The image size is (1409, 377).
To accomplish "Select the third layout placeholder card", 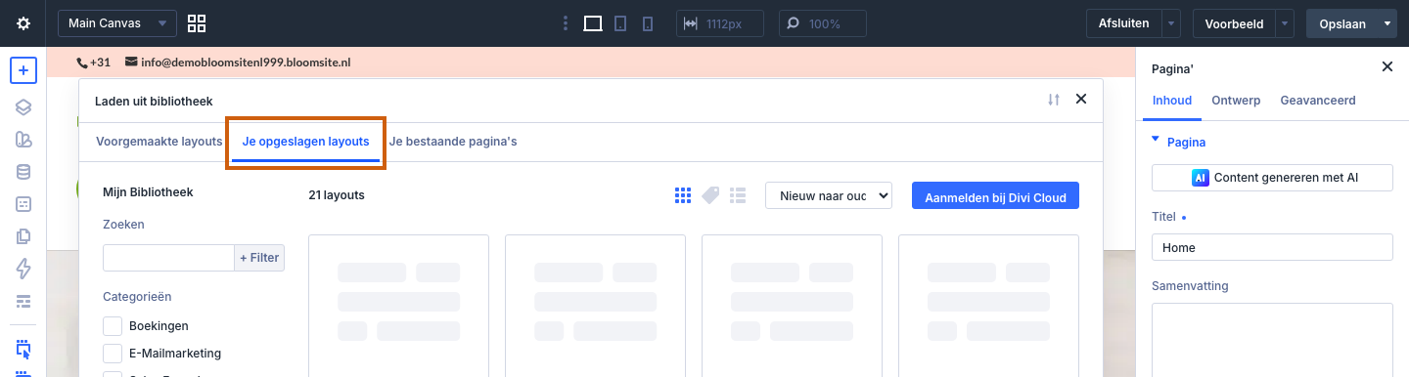I will pyautogui.click(x=792, y=306).
